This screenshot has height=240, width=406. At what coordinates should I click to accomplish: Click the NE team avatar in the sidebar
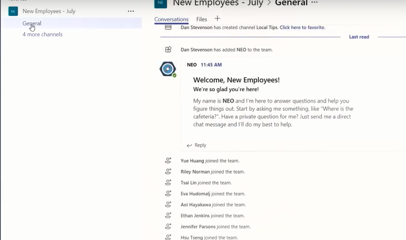[x=12, y=11]
